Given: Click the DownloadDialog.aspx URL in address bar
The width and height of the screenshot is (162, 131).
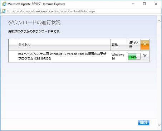Looking at the screenshot, I should click(x=51, y=11).
